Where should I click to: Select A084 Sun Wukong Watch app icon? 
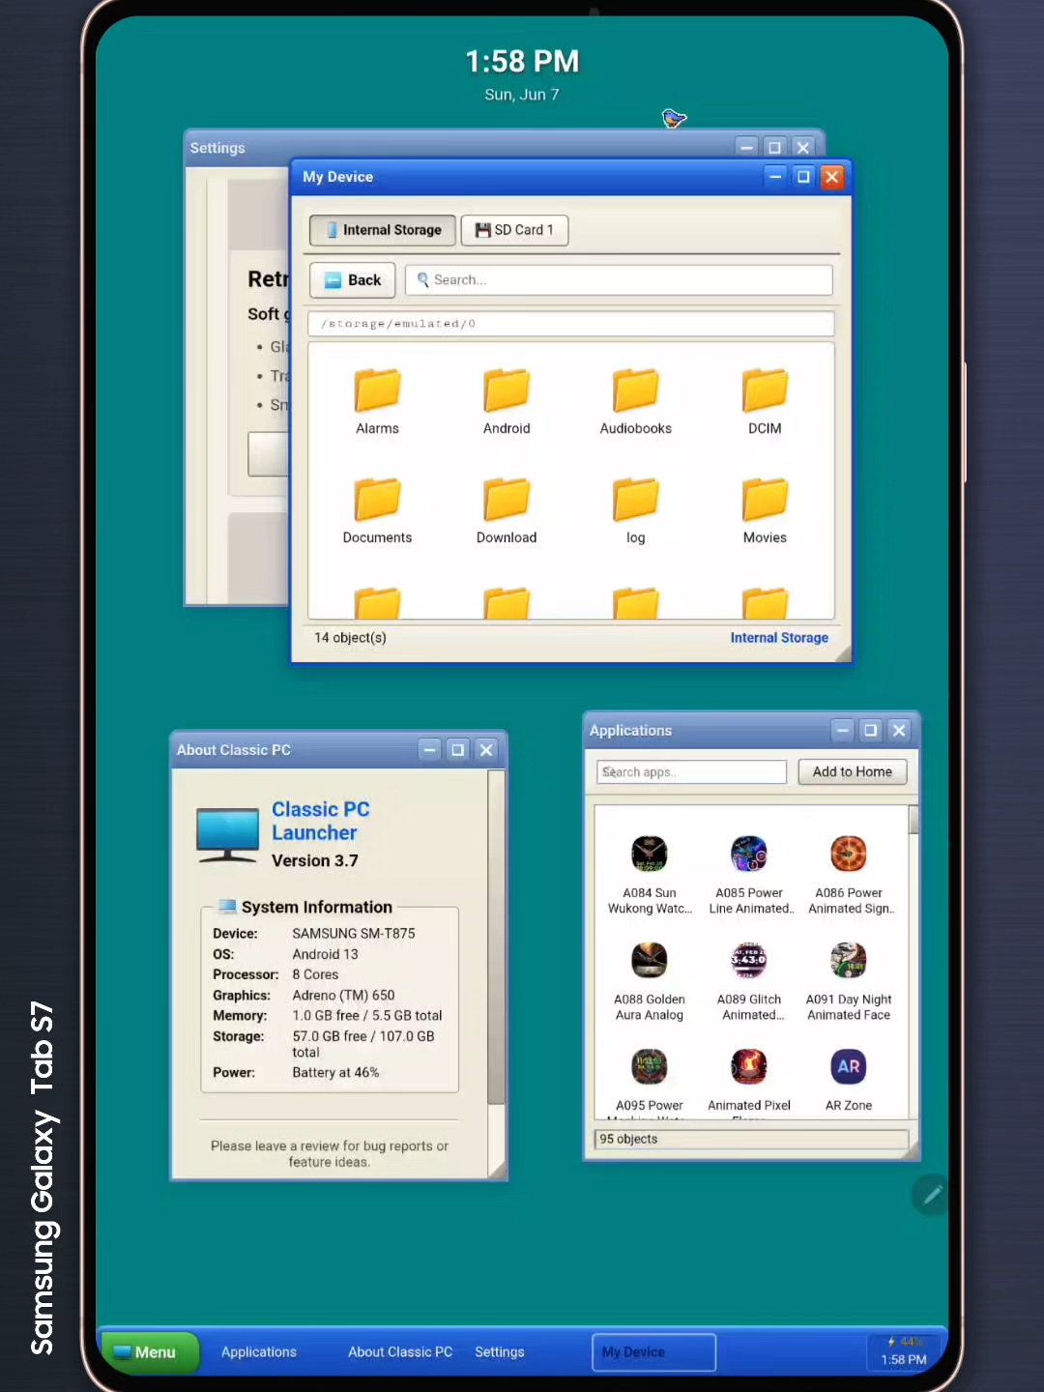pos(650,855)
